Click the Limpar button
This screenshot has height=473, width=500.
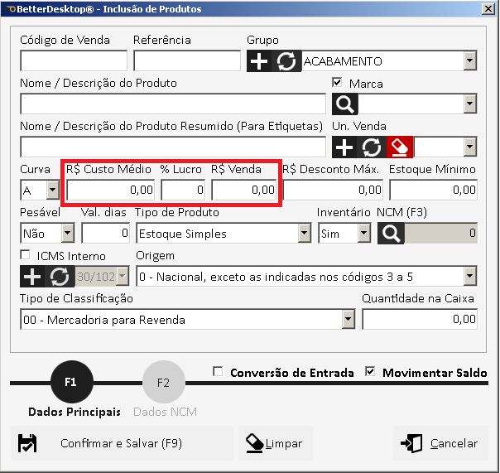coord(275,444)
